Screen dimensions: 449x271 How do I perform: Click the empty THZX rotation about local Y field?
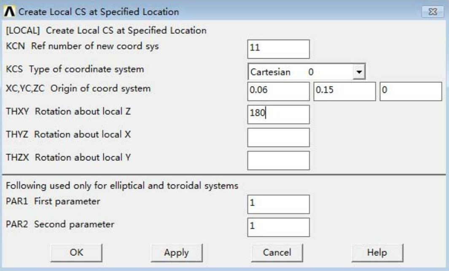coord(278,160)
